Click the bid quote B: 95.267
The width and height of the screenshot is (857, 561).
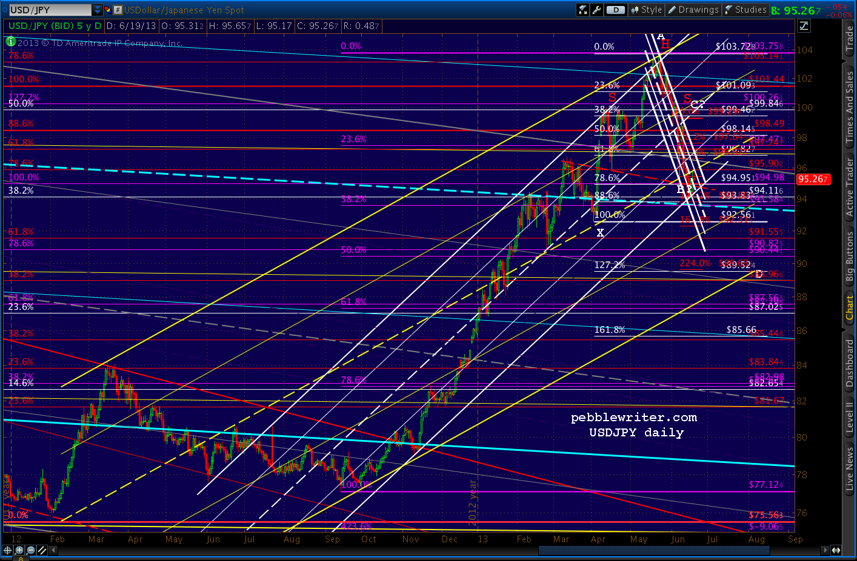coord(795,10)
